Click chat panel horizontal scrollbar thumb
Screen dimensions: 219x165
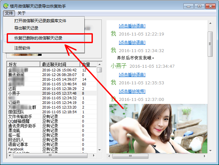(x=130, y=156)
